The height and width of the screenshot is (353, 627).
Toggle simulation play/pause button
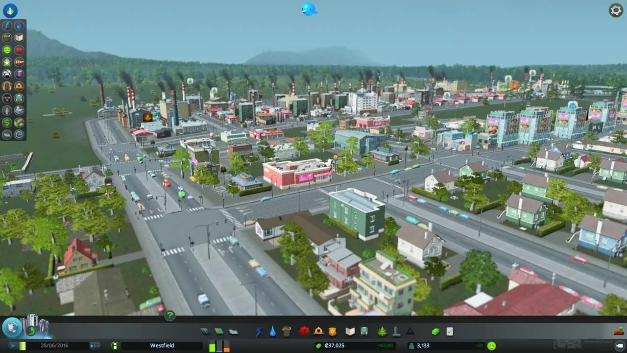(x=13, y=346)
